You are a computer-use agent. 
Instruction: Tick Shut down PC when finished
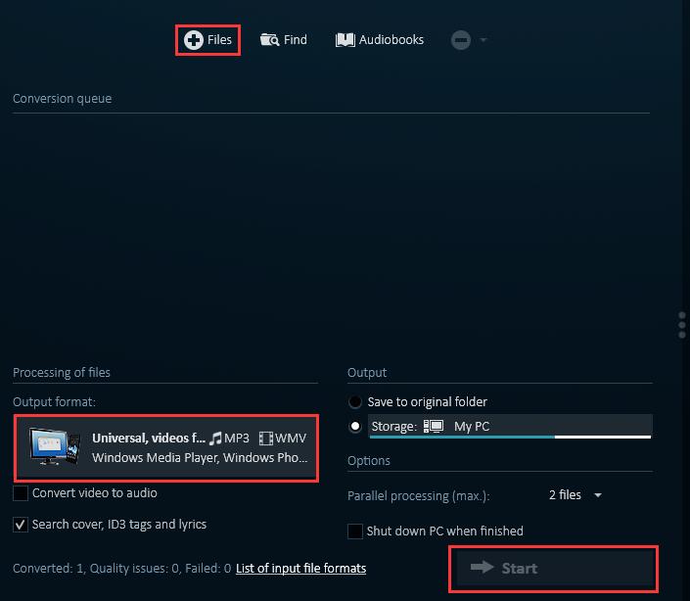355,532
